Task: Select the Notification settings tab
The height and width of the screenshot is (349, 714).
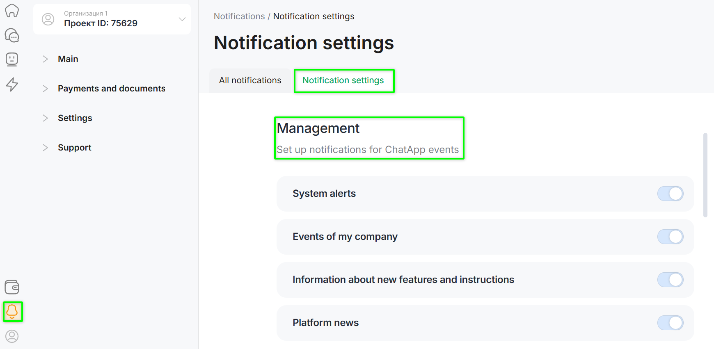Action: click(343, 80)
